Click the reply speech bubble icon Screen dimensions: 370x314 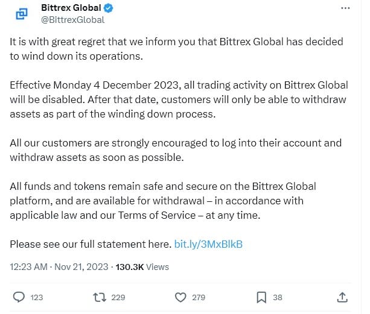pyautogui.click(x=19, y=297)
